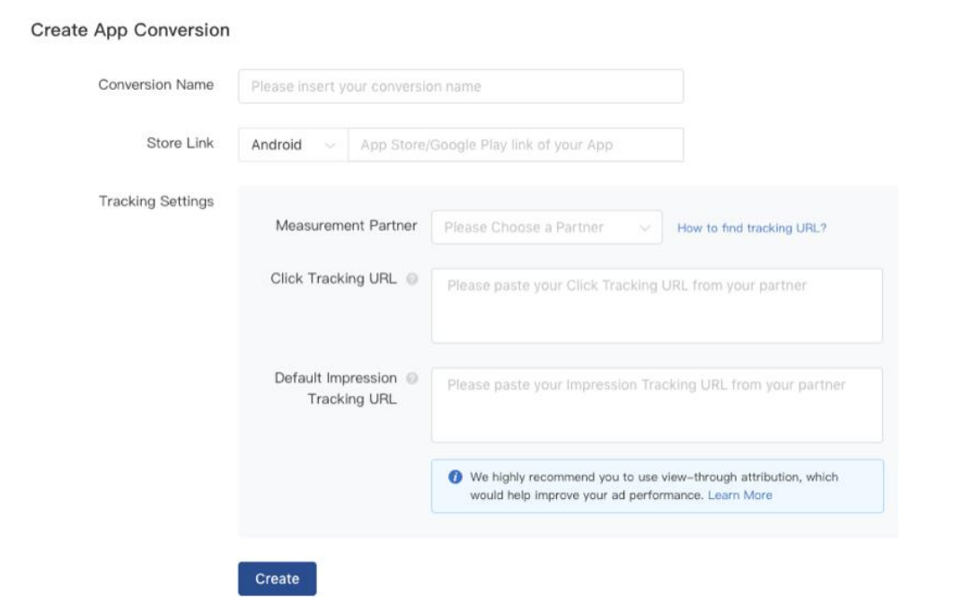Open the How to find tracking URL link
Viewport: 954px width, 604px height.
(751, 228)
